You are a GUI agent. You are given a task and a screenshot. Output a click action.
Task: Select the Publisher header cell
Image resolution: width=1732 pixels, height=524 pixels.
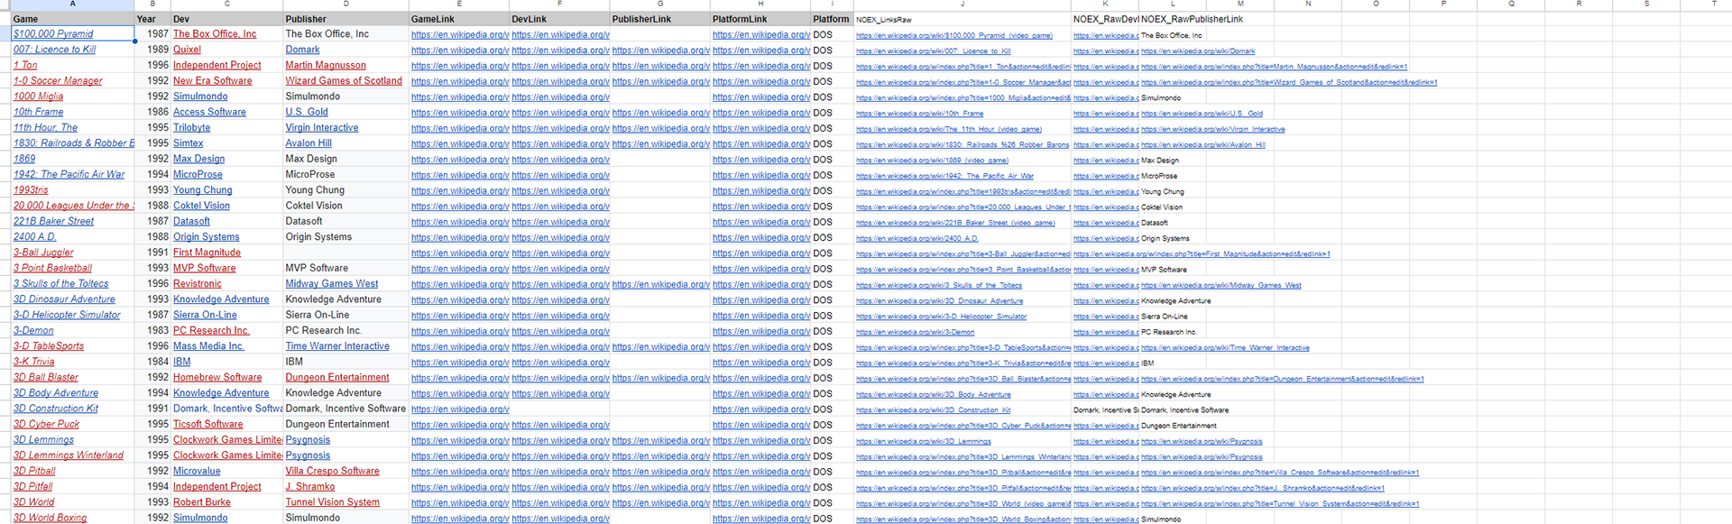click(x=345, y=19)
